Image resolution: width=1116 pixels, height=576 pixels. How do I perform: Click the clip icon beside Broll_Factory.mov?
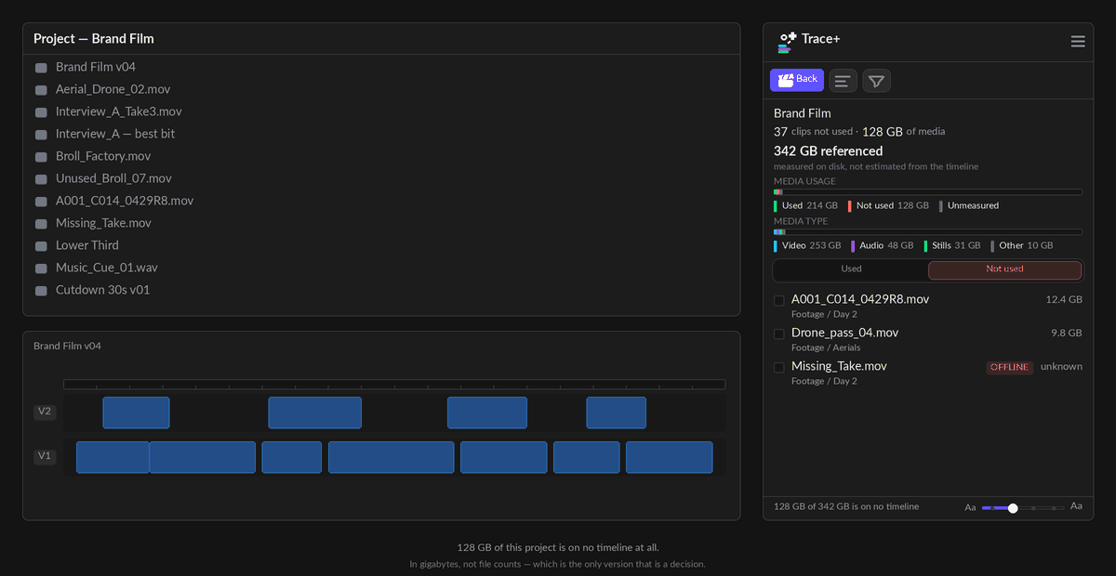(41, 157)
